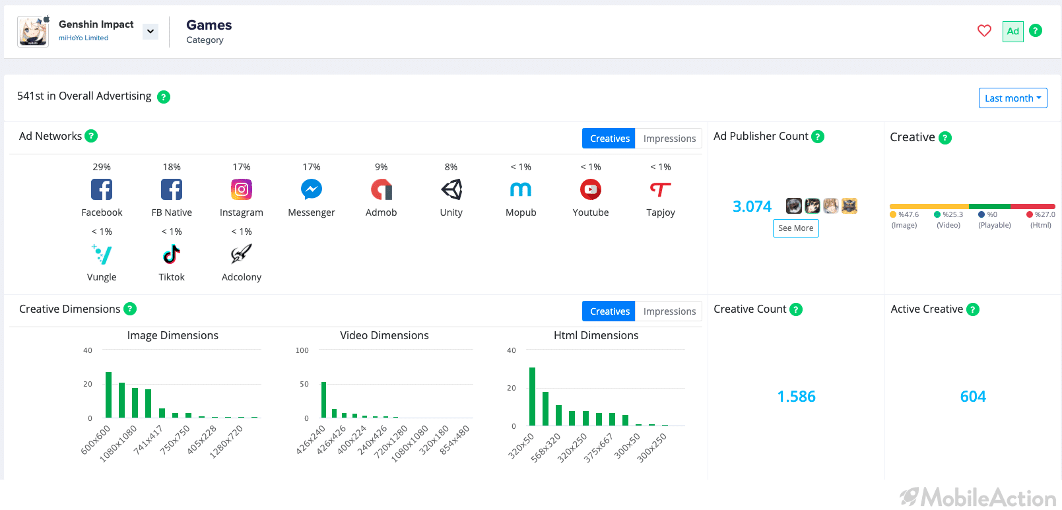Click the 18% value above FB Native
Screen dimensions: 1062x510
pyautogui.click(x=172, y=168)
